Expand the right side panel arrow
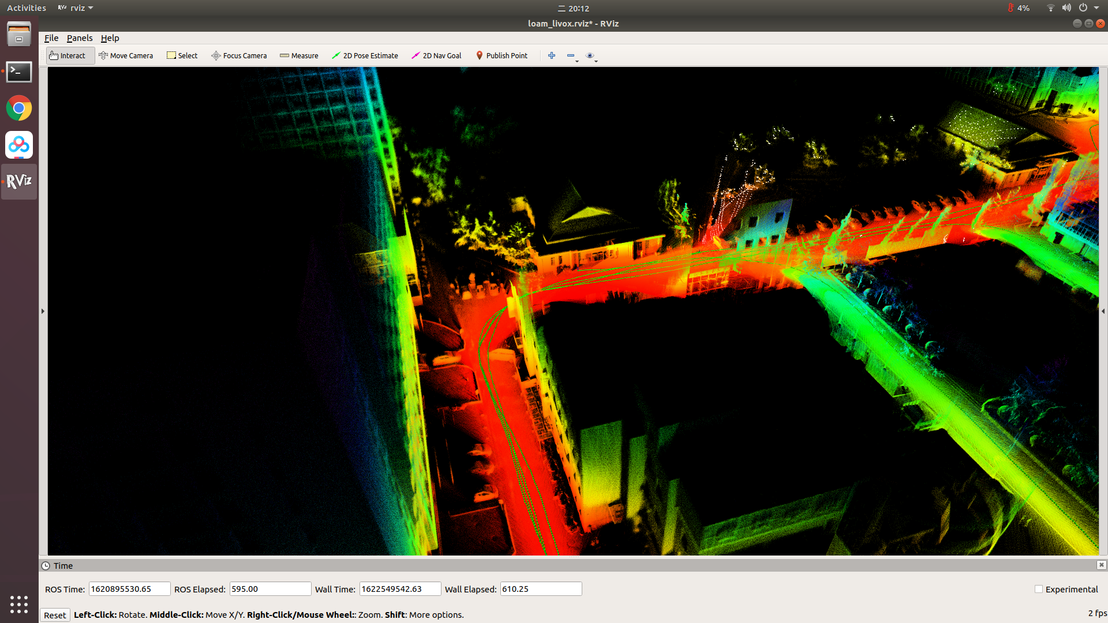The height and width of the screenshot is (623, 1108). [x=1103, y=311]
